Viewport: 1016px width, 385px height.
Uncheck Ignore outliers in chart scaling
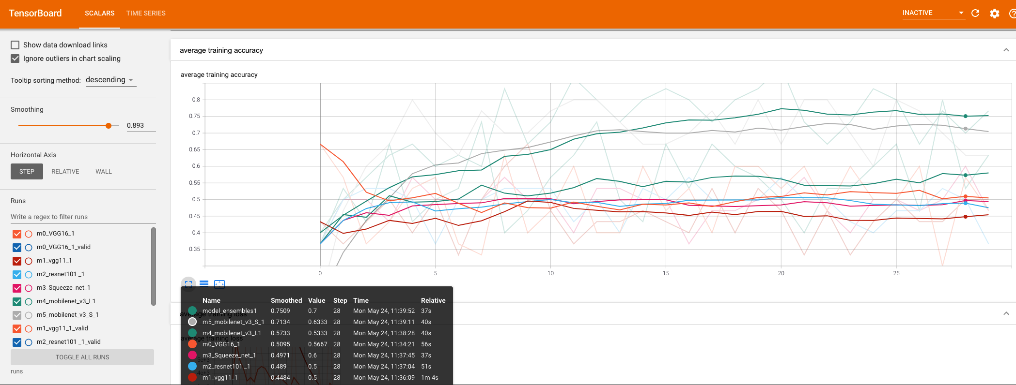click(15, 59)
